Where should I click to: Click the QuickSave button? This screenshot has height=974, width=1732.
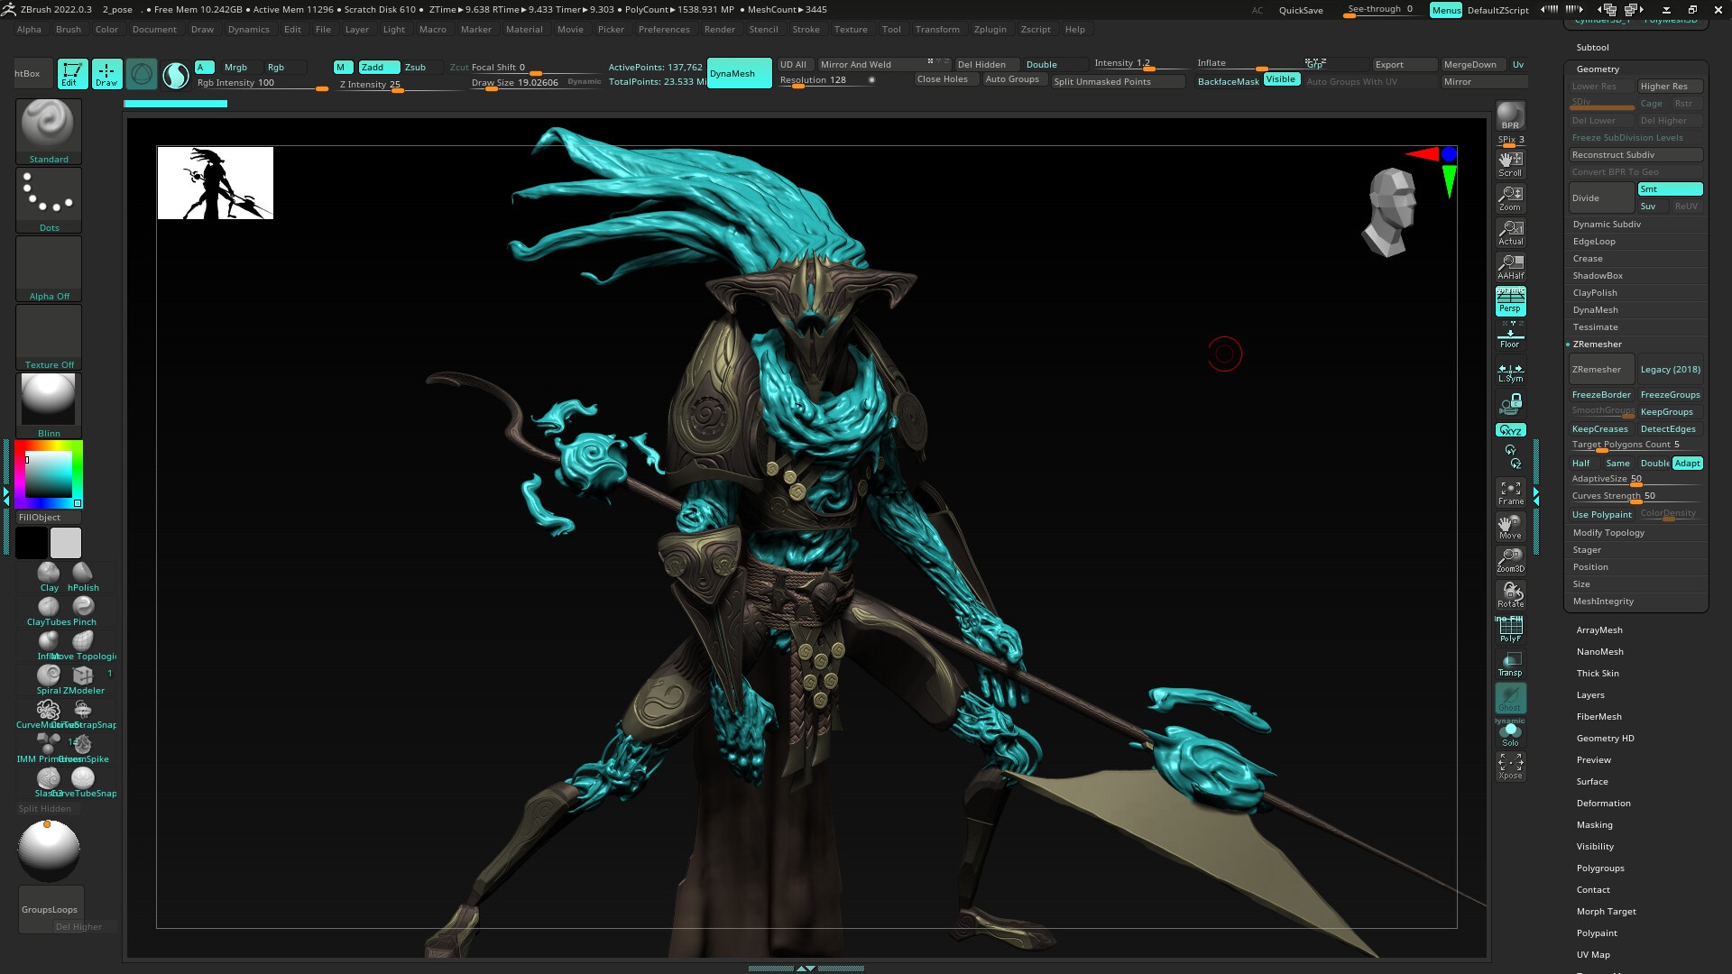(x=1301, y=10)
